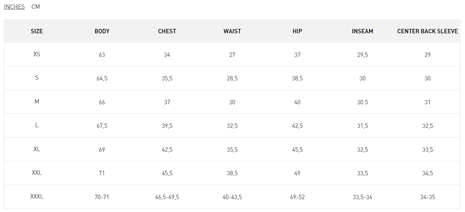Select the XS size row label
This screenshot has height=212, width=465.
tap(37, 54)
